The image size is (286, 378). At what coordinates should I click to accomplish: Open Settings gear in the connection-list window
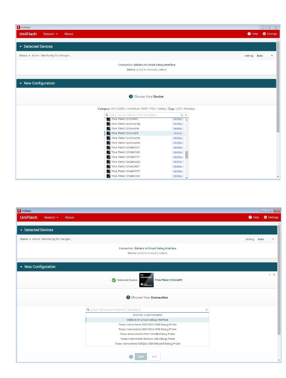point(271,217)
